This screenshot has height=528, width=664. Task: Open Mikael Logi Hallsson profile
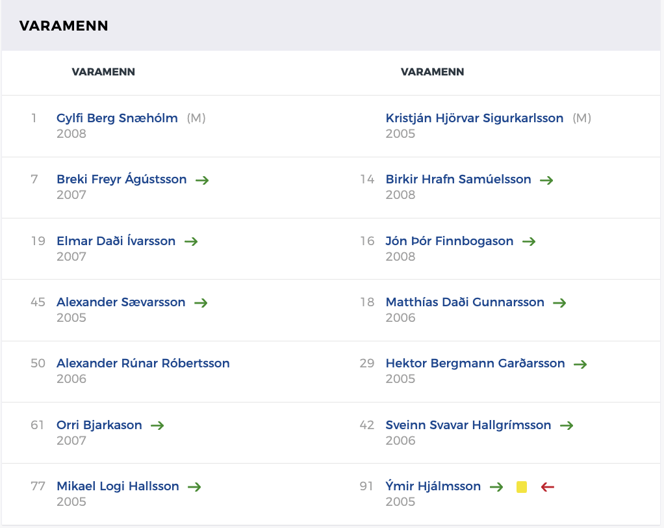pyautogui.click(x=118, y=486)
